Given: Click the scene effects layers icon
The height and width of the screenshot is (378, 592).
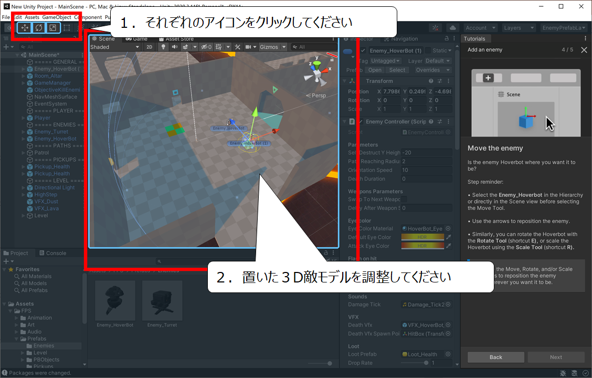Looking at the screenshot, I should point(185,47).
